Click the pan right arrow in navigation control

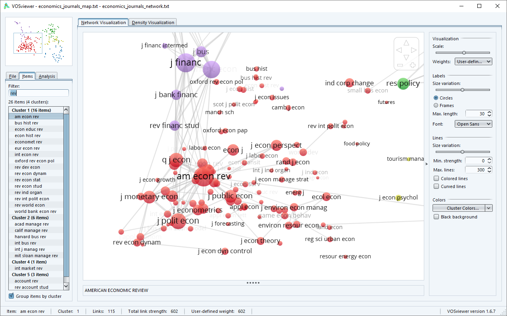[x=414, y=50]
